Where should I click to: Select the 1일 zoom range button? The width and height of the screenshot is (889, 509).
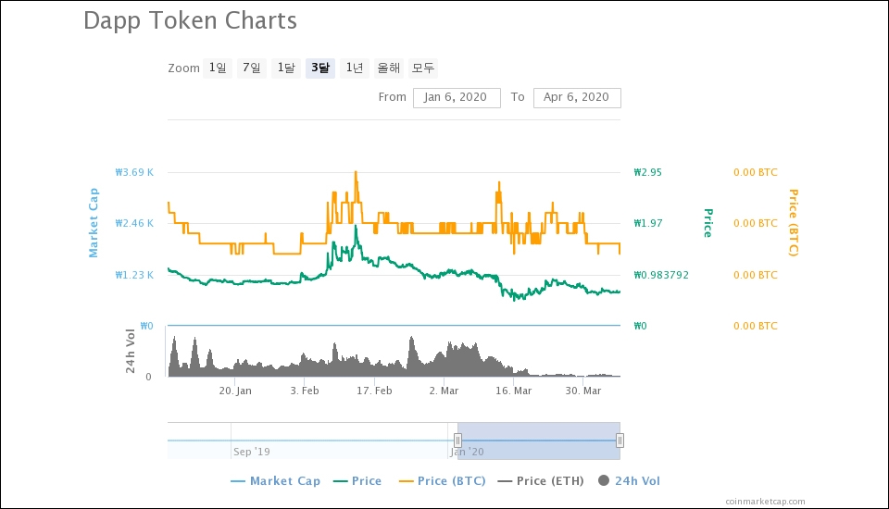(218, 68)
